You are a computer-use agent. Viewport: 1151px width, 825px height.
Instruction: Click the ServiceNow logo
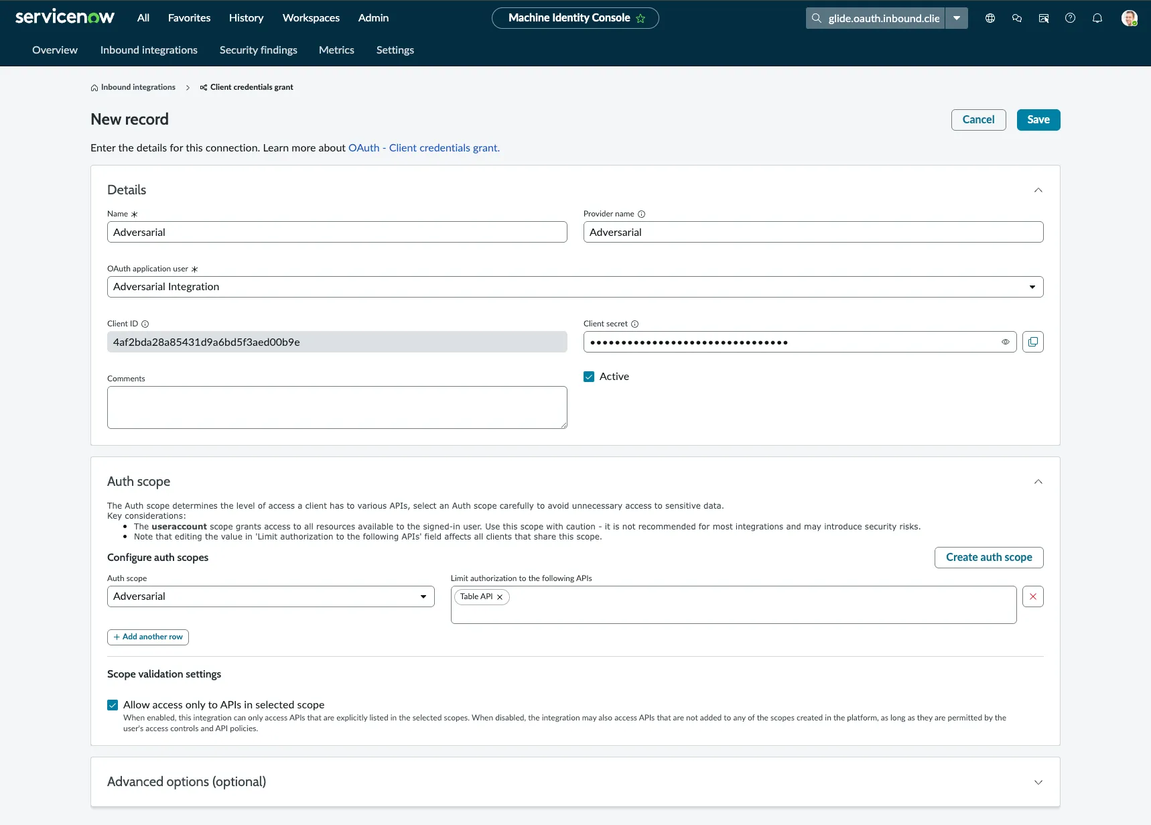pos(65,17)
